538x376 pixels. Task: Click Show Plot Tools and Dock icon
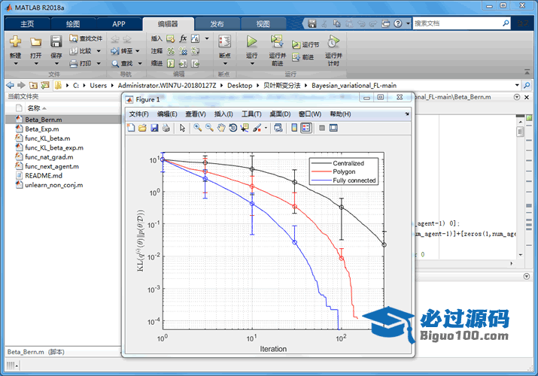click(333, 128)
